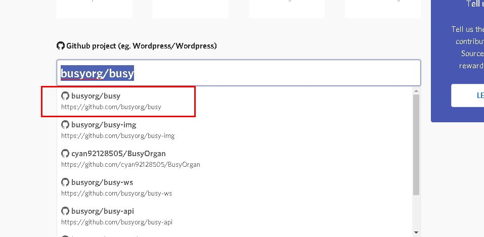The image size is (484, 237).
Task: Click https://github.com/busyorg/busy-api URL text
Action: [x=117, y=222]
